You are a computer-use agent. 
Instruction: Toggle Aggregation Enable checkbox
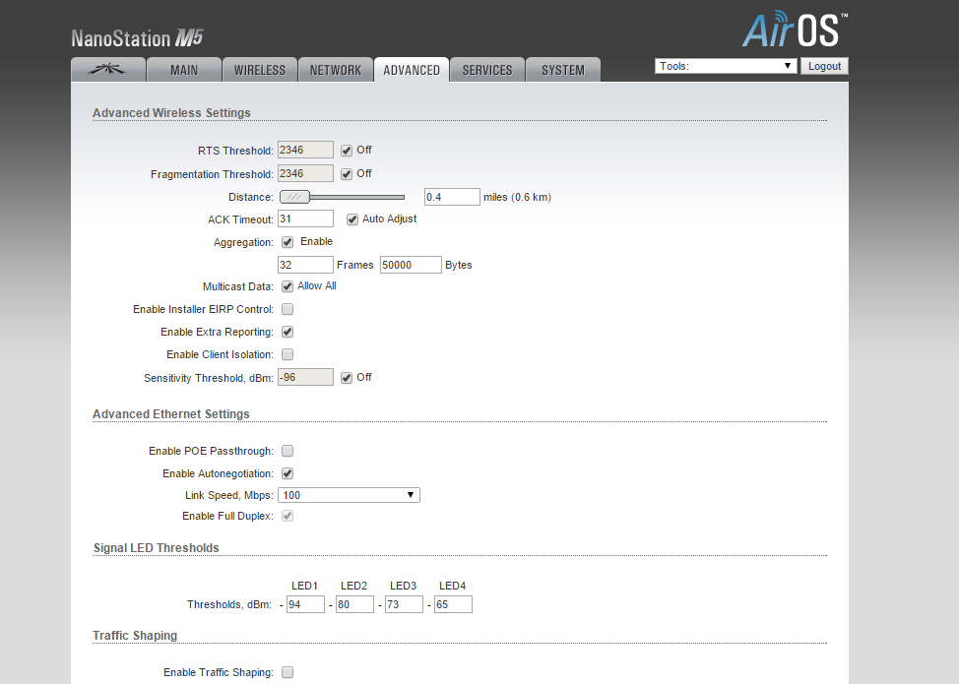pos(288,242)
